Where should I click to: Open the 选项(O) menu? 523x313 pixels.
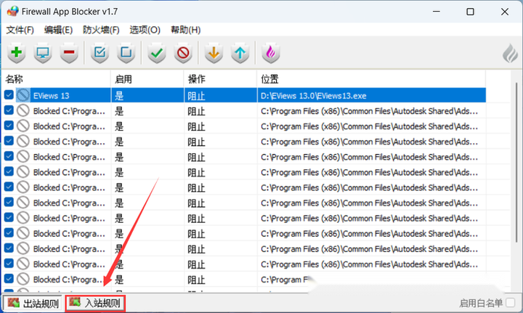(145, 30)
